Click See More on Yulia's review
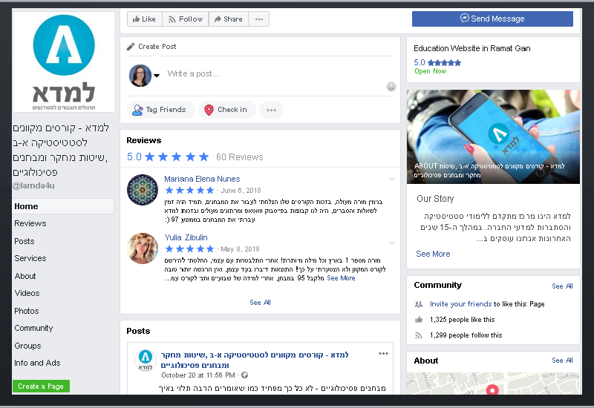Image resolution: width=594 pixels, height=408 pixels. tap(341, 278)
